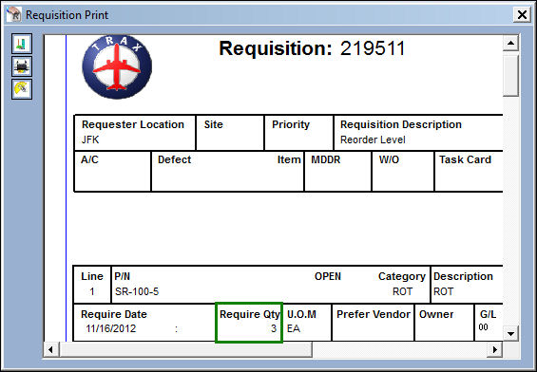This screenshot has height=372, width=537.
Task: Click the Line column label
Action: coord(92,276)
